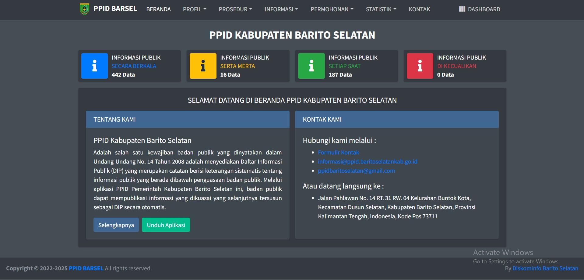Image resolution: width=584 pixels, height=280 pixels.
Task: Expand the PROSEDUR dropdown menu
Action: (235, 9)
